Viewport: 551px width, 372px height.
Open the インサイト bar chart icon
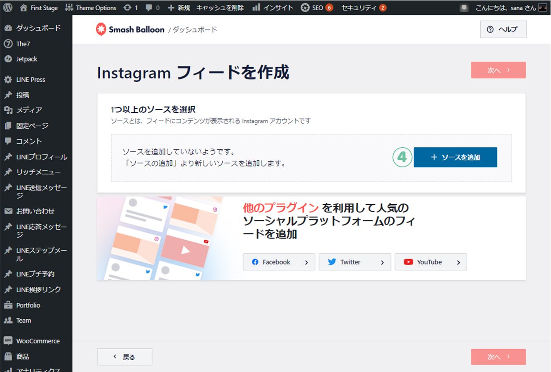click(256, 7)
